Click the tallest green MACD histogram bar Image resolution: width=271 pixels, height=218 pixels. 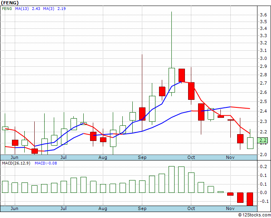(x=172, y=179)
